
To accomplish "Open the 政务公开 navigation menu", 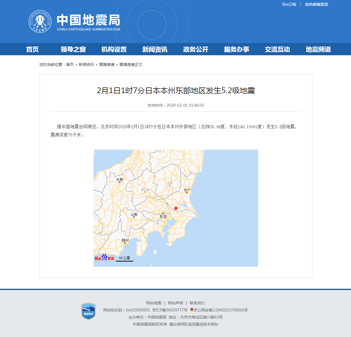I will click(x=195, y=49).
